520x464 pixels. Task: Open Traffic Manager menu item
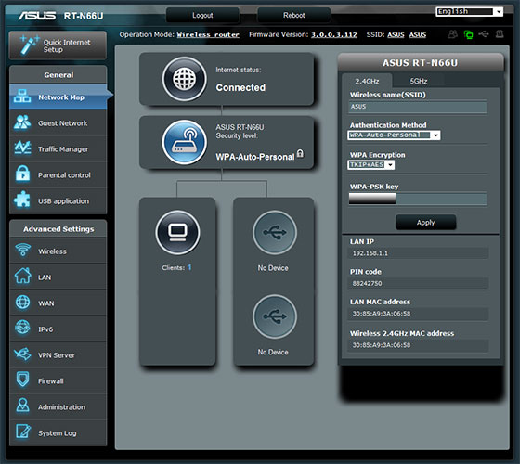[58, 148]
